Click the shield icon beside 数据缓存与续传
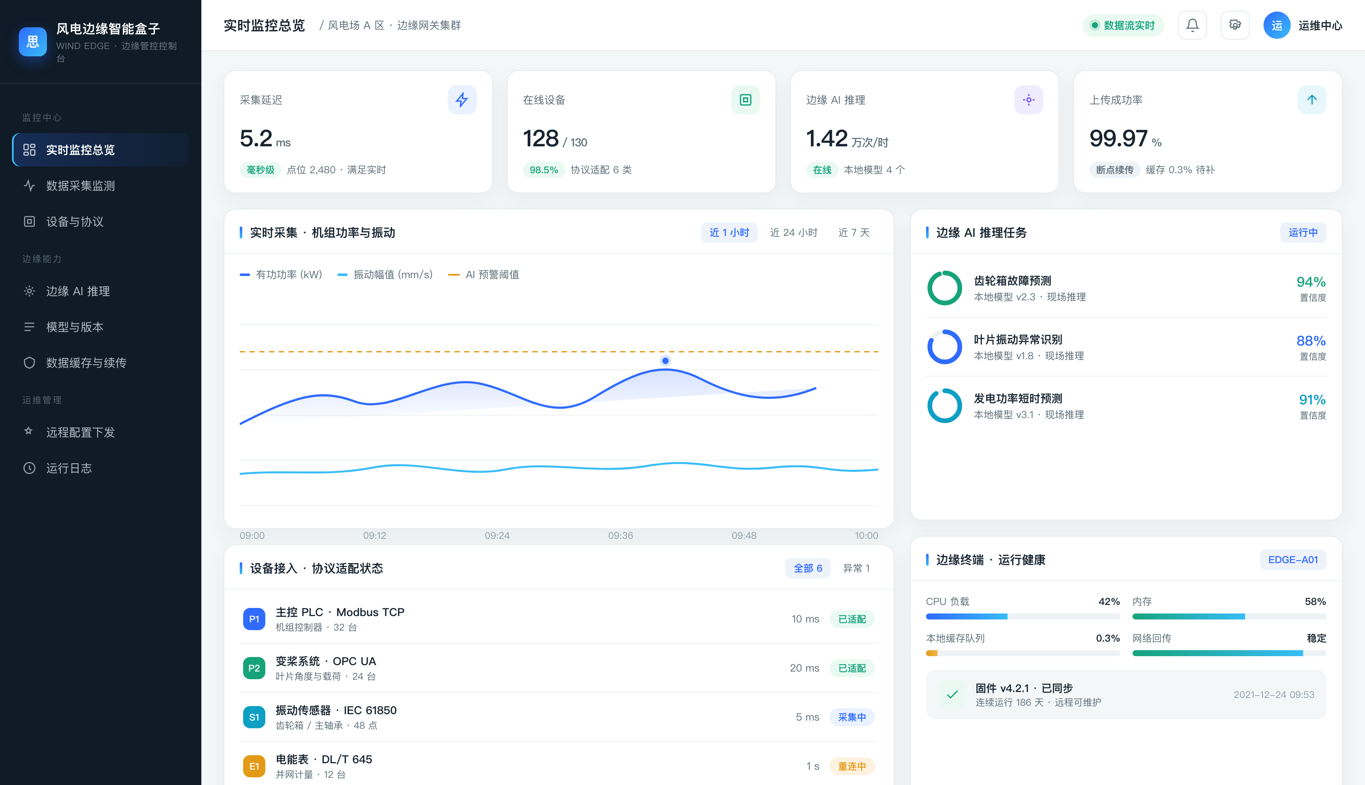This screenshot has width=1365, height=785. (x=29, y=363)
